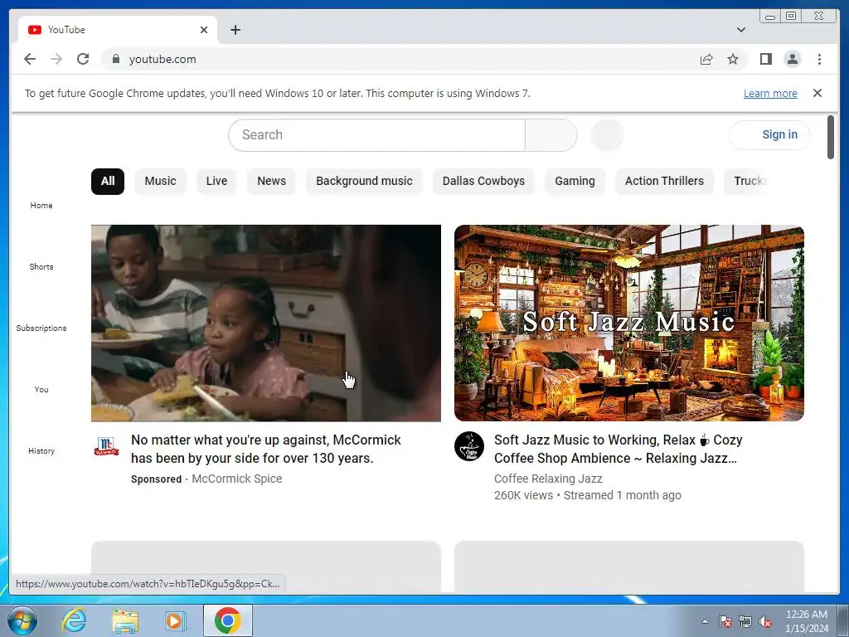Screen dimensions: 849x637
Task: Click the voice search circle button
Action: click(608, 135)
